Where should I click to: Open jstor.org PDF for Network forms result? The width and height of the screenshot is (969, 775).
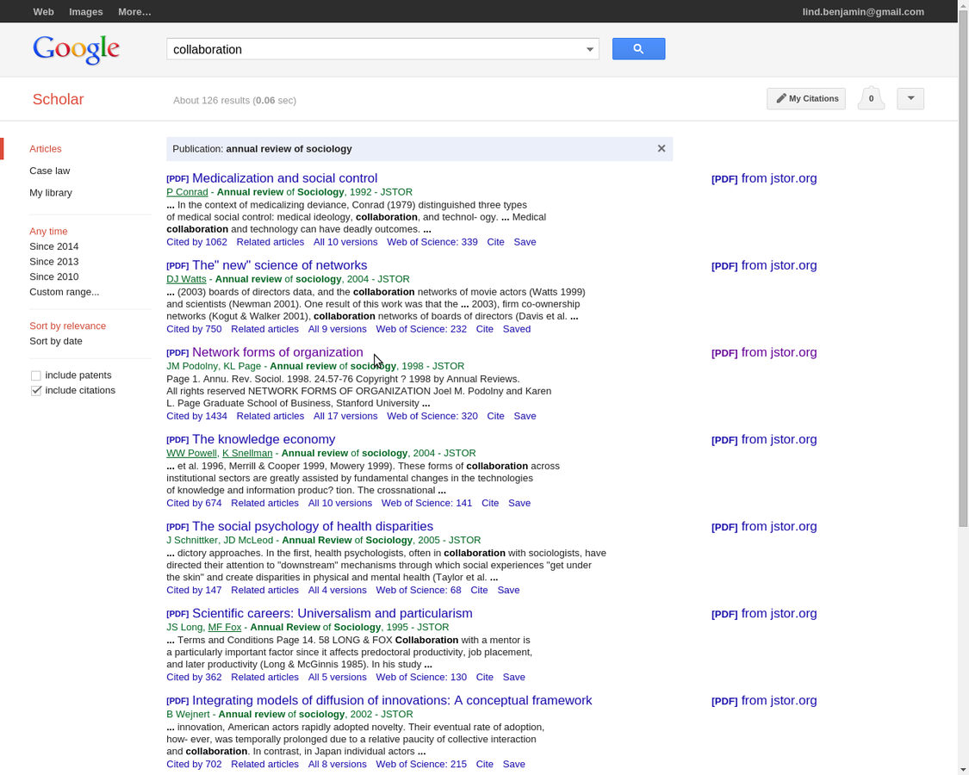pos(764,353)
